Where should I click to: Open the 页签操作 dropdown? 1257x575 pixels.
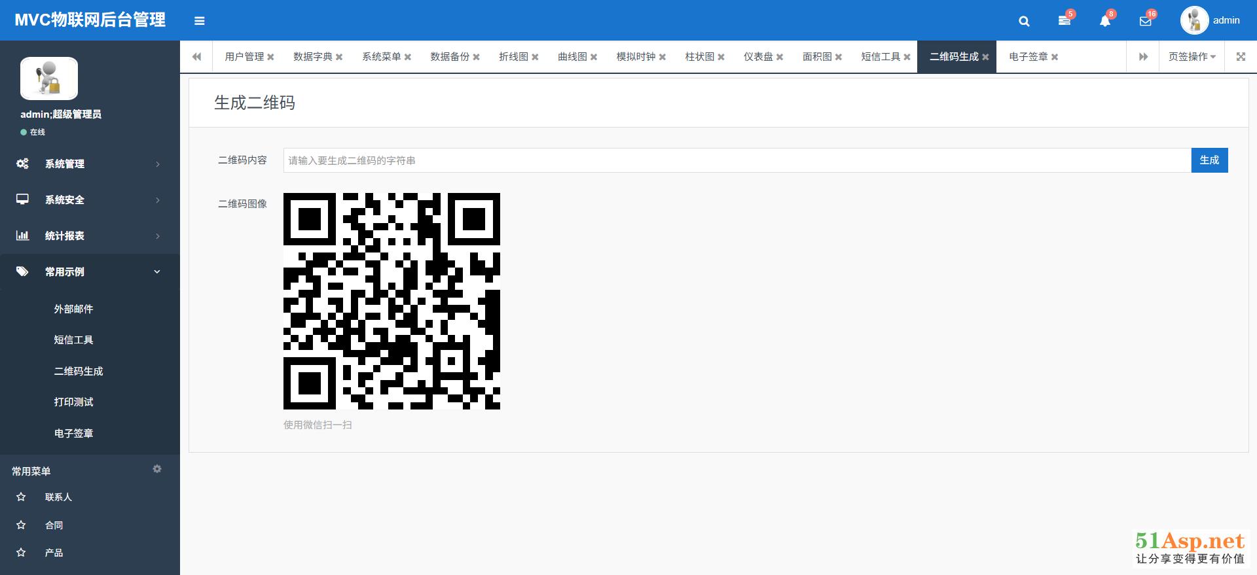pos(1192,57)
